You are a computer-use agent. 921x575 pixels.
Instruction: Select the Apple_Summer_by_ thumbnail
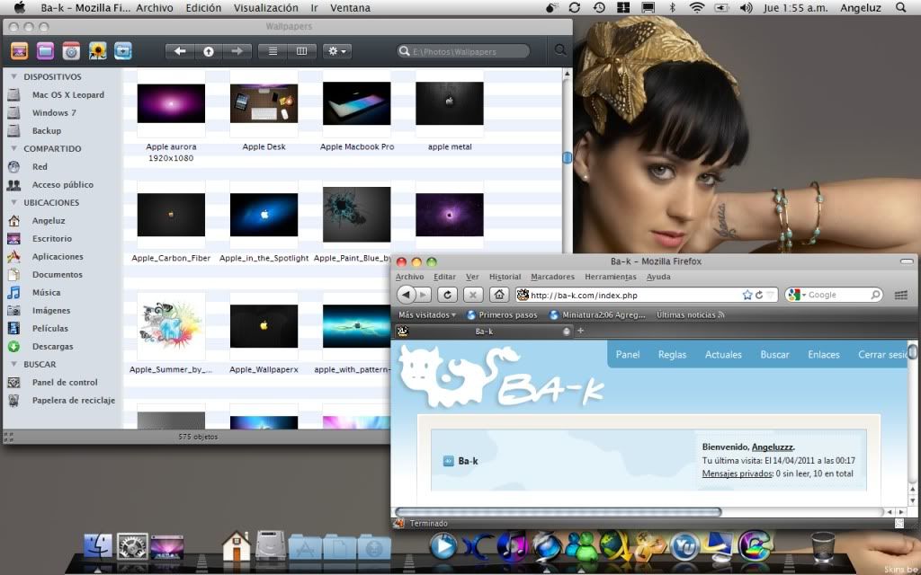click(171, 326)
